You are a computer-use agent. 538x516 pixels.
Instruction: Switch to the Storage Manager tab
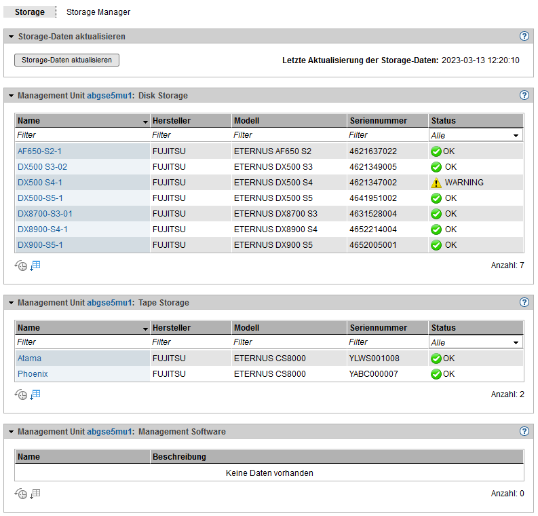tap(98, 12)
